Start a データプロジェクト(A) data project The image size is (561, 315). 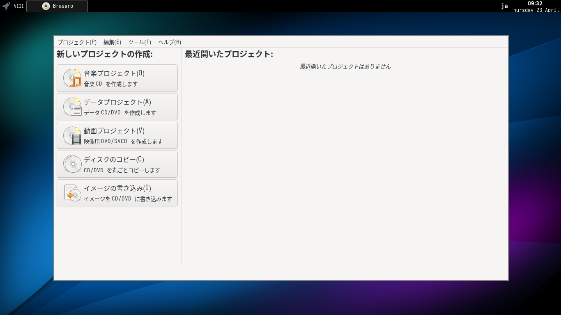[117, 107]
